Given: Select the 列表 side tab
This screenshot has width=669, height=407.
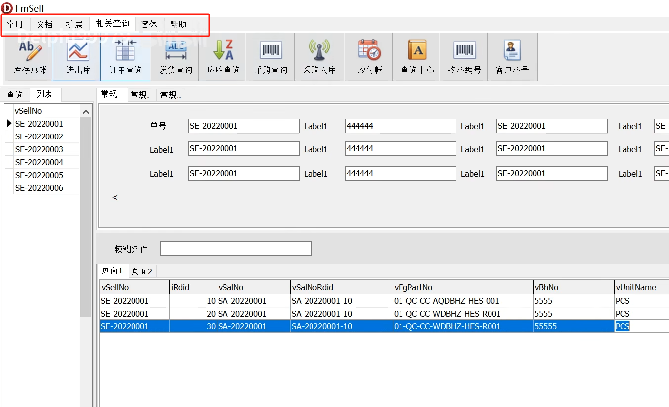Looking at the screenshot, I should (x=45, y=94).
